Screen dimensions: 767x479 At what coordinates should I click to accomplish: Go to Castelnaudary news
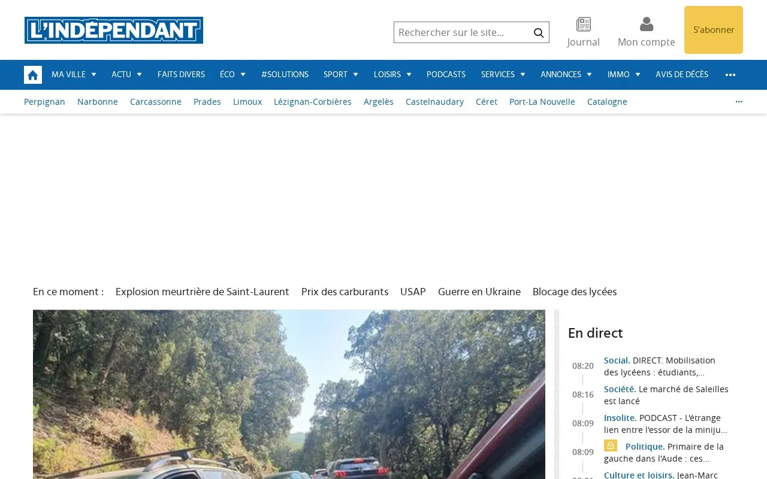pos(434,102)
